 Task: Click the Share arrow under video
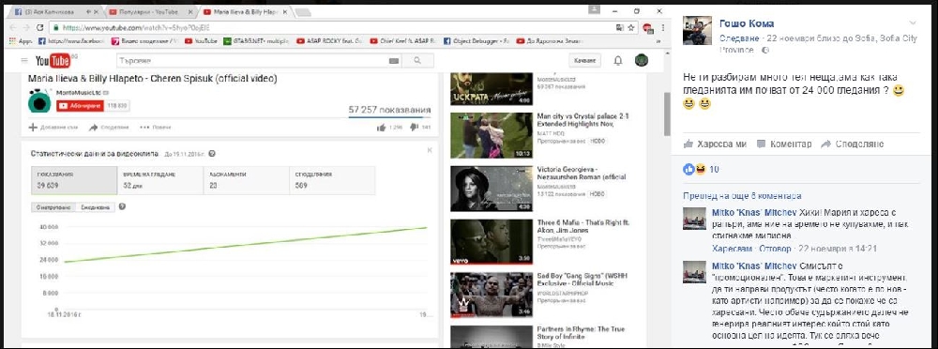coord(93,127)
